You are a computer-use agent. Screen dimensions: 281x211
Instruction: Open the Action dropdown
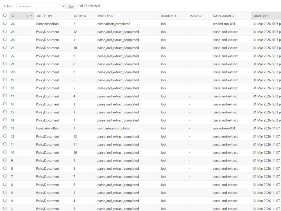pos(41,6)
